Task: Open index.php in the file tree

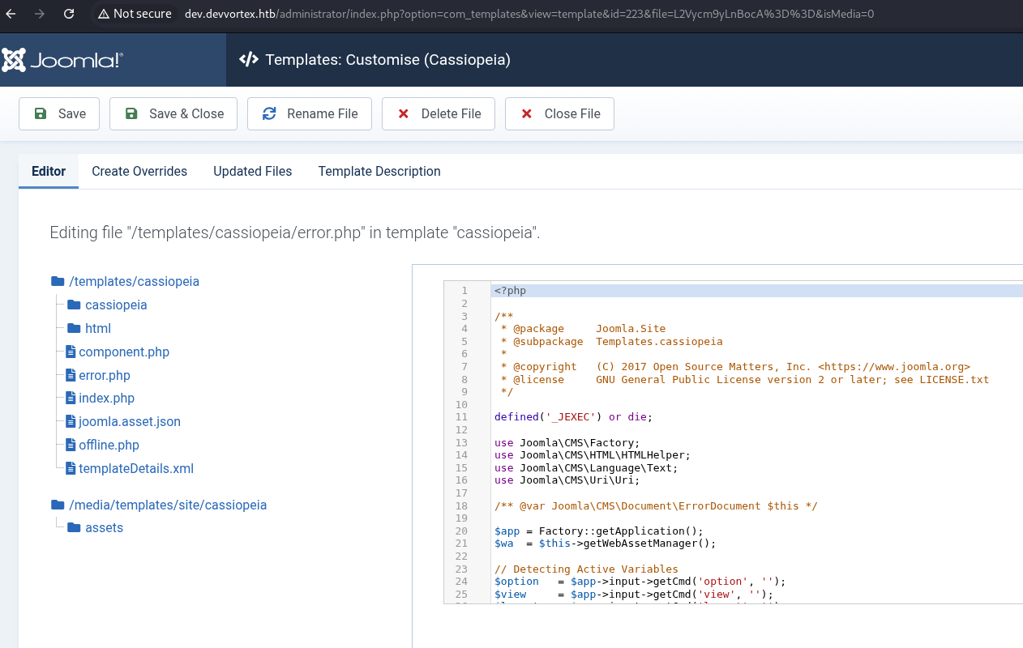Action: [106, 398]
